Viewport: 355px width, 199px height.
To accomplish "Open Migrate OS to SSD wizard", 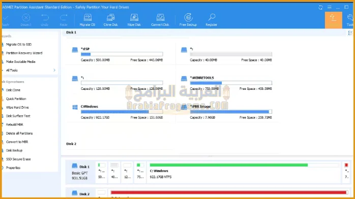I will tap(19, 45).
